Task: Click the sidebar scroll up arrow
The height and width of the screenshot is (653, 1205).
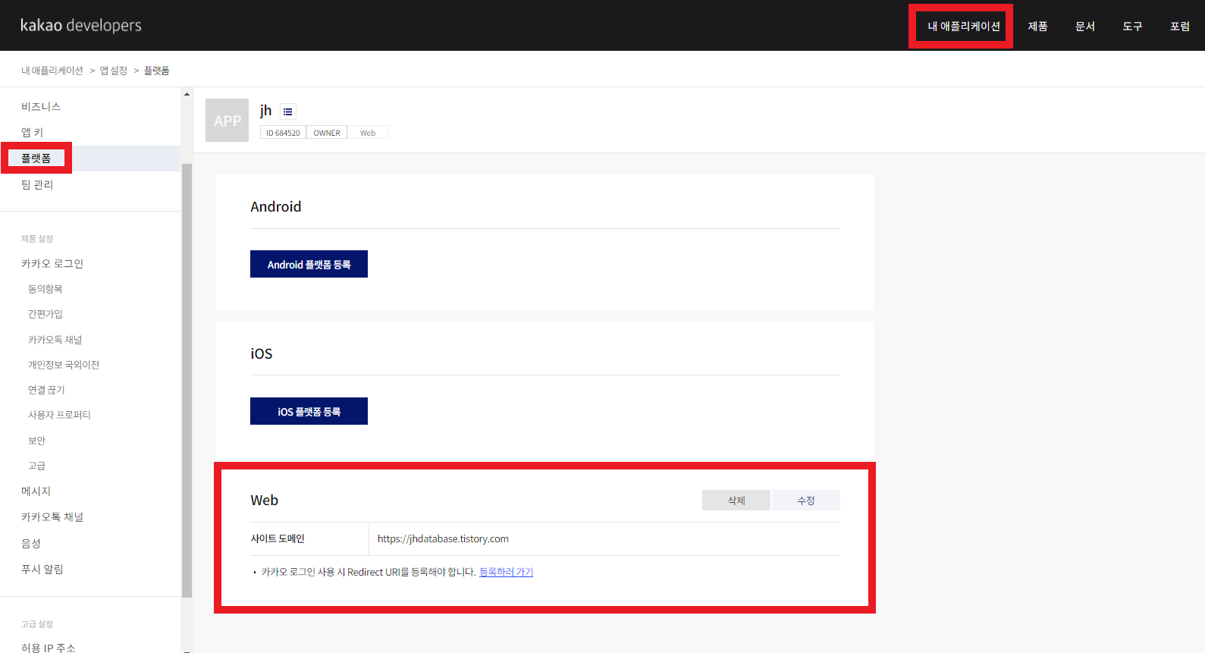Action: (x=187, y=94)
